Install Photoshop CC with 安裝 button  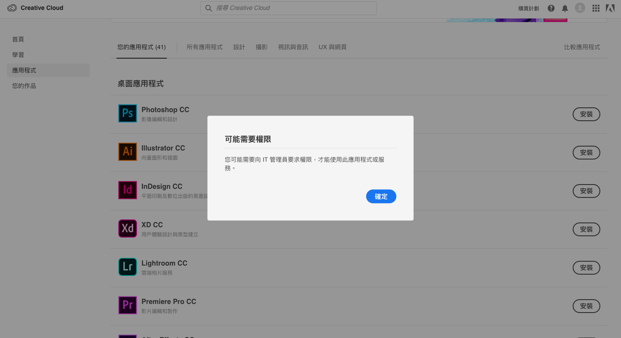[586, 114]
